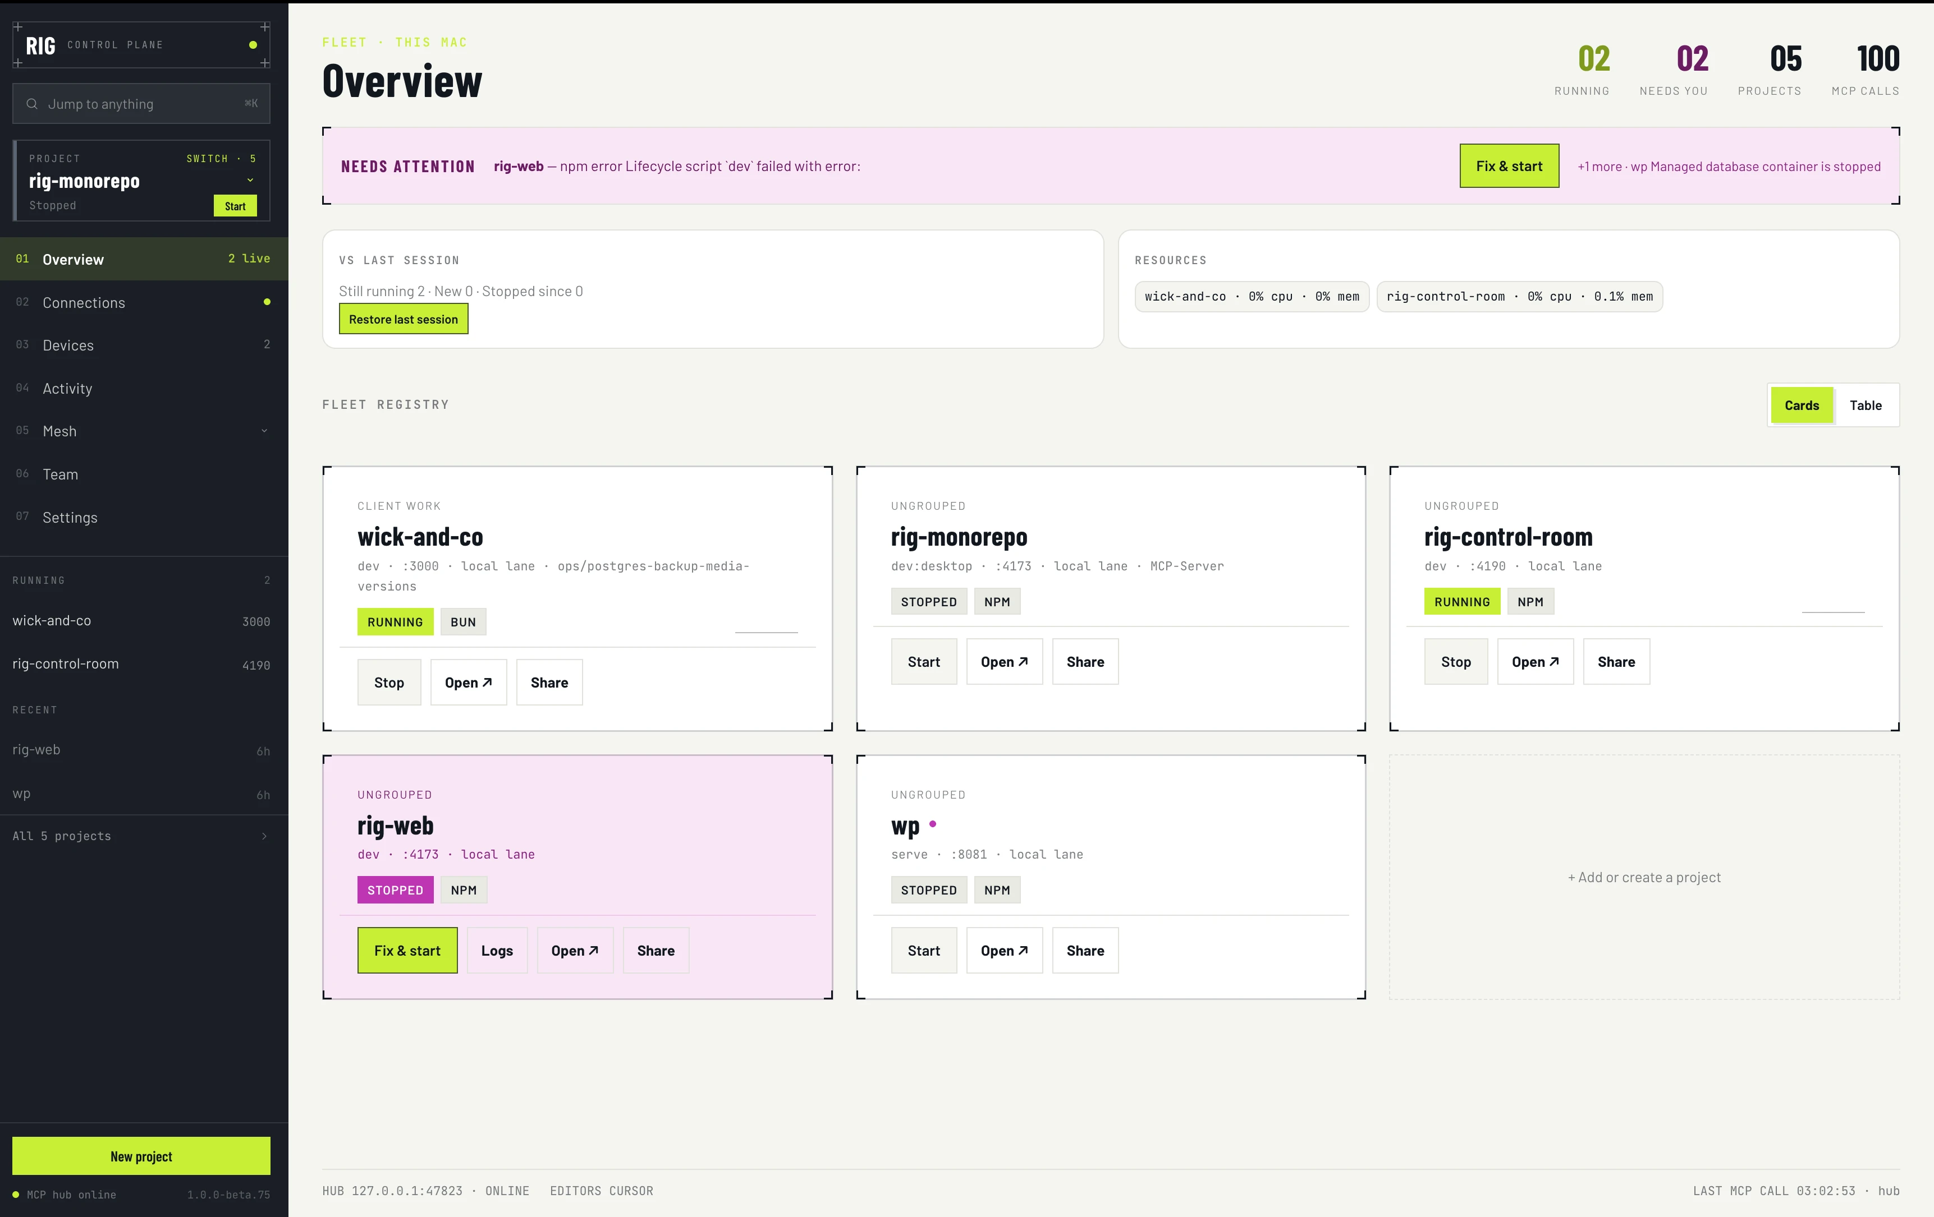Click the 100 MCP Calls counter
The image size is (1934, 1217).
[x=1865, y=70]
